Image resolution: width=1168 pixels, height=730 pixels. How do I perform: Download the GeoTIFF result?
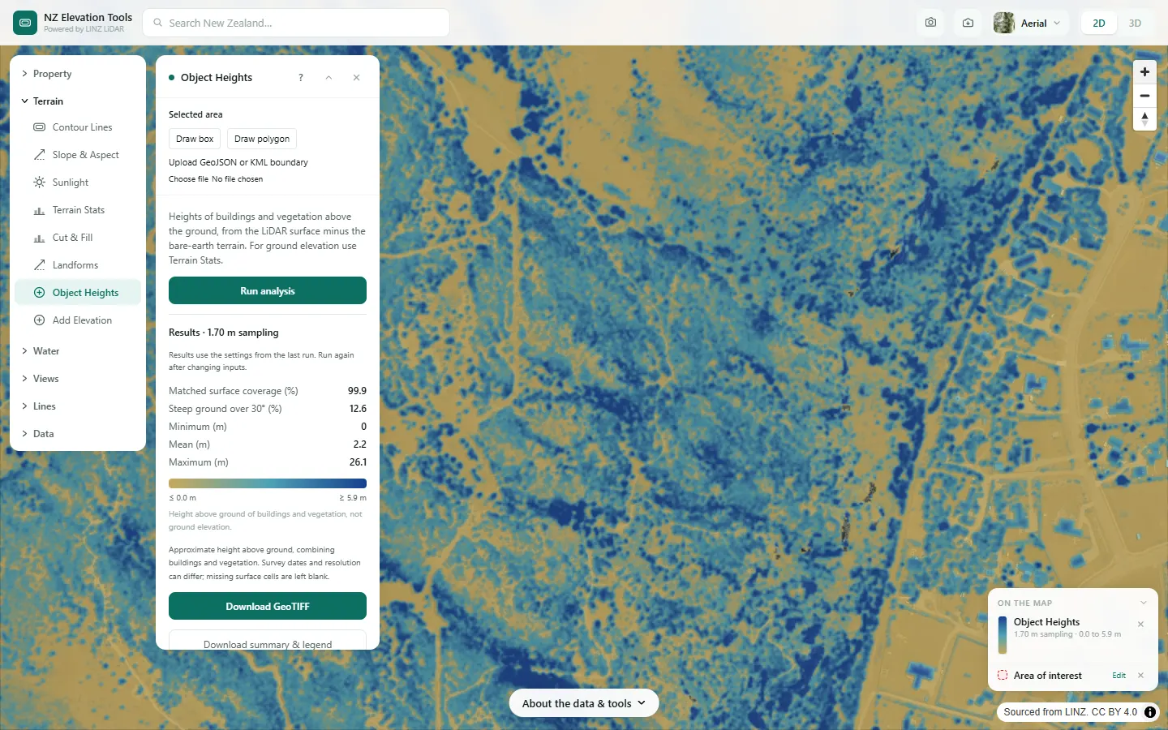tap(268, 606)
